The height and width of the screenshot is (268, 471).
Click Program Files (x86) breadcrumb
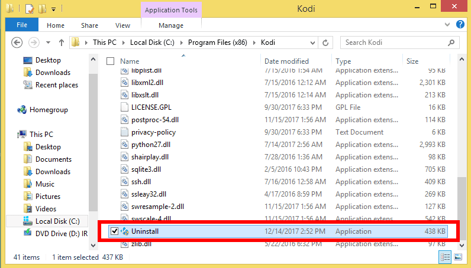218,43
